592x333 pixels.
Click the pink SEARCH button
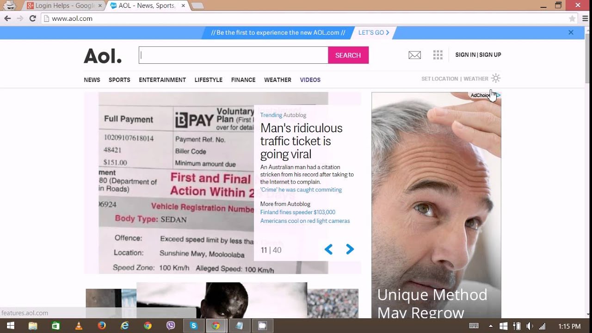[x=348, y=55]
